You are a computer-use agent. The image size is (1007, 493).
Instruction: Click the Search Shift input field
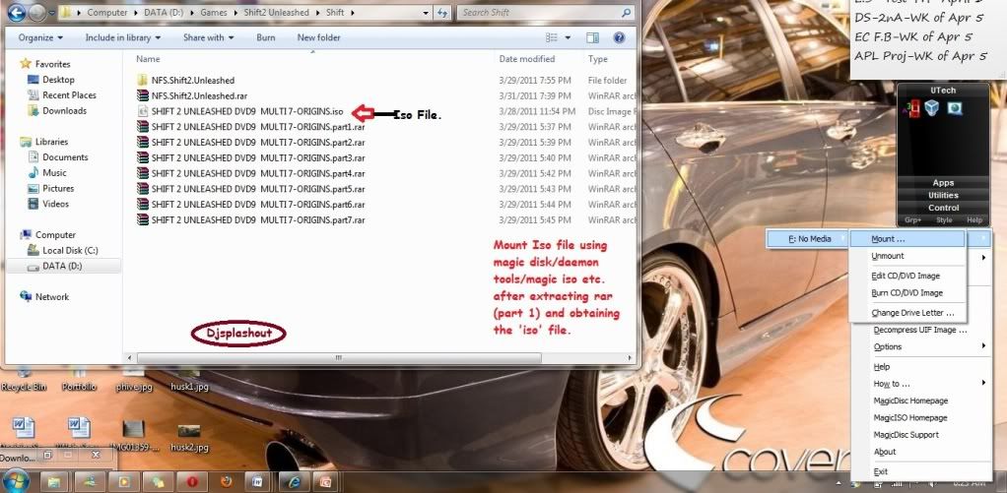(x=545, y=12)
